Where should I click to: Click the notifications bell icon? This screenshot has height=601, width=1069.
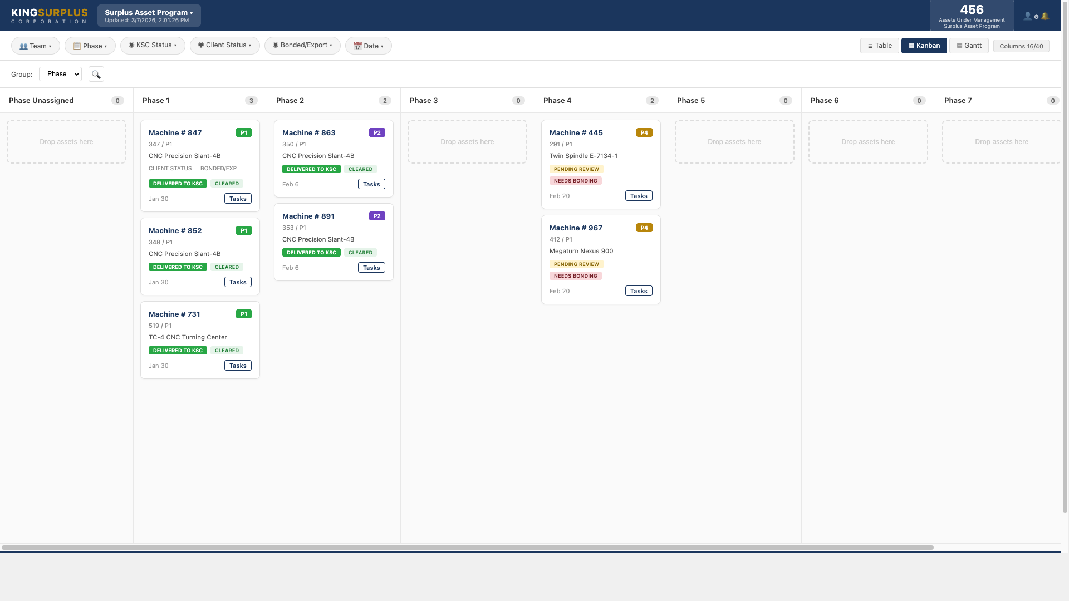[1045, 16]
